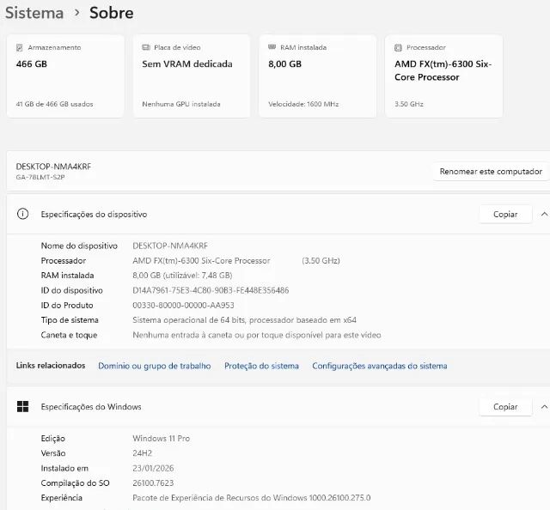The image size is (550, 510).
Task: Click the Nenhuma GPU instalada text
Action: [181, 104]
